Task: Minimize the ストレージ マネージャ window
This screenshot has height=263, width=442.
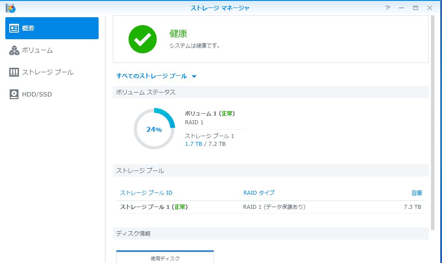Action: (401, 8)
